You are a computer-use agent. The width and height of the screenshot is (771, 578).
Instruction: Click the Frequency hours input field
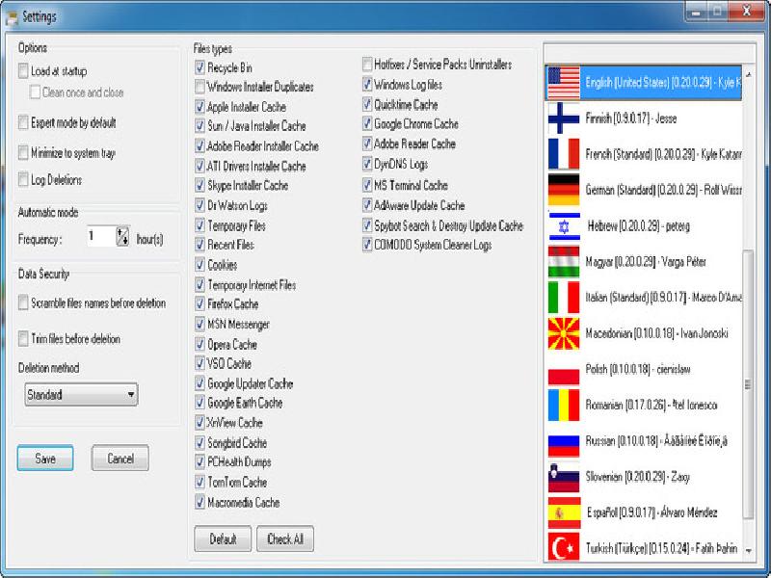pos(101,236)
